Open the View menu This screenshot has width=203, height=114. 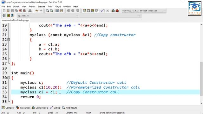24,6
